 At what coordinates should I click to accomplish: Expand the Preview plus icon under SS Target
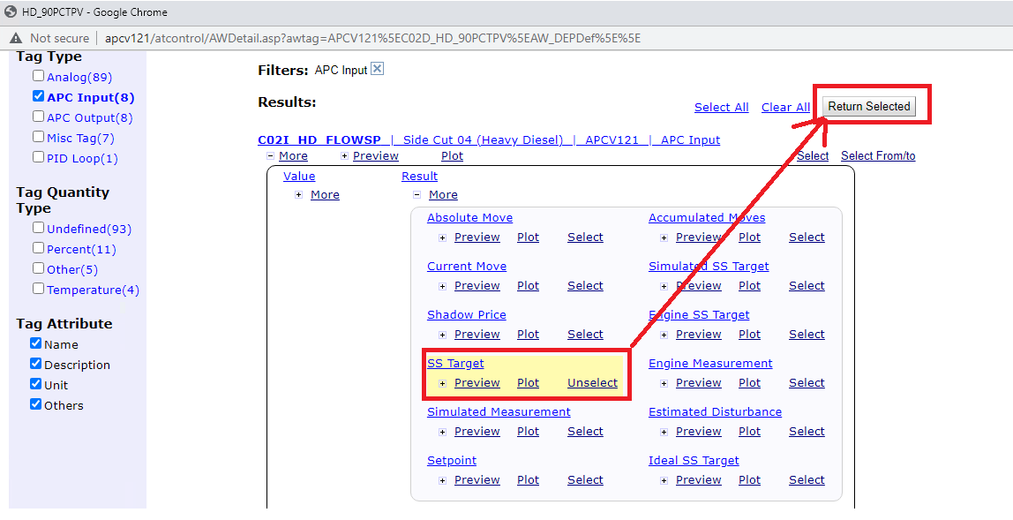(x=442, y=383)
